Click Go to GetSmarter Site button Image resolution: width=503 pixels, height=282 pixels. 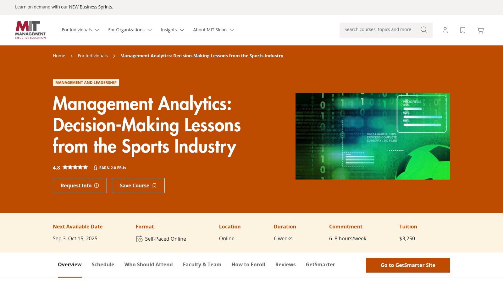[x=408, y=265]
